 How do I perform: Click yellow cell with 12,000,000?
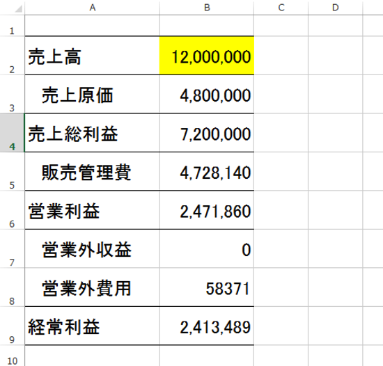(x=207, y=56)
